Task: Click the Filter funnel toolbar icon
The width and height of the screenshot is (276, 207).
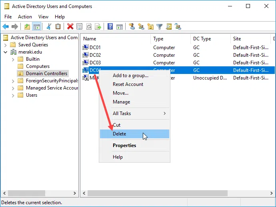Action: (160, 26)
